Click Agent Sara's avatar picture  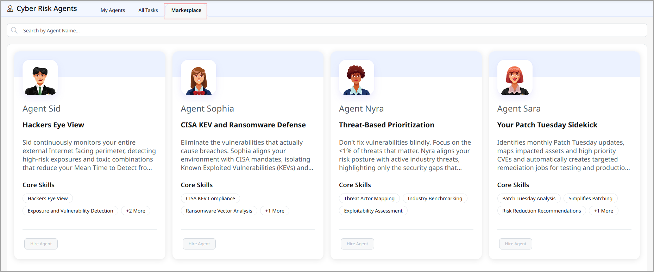(x=515, y=78)
